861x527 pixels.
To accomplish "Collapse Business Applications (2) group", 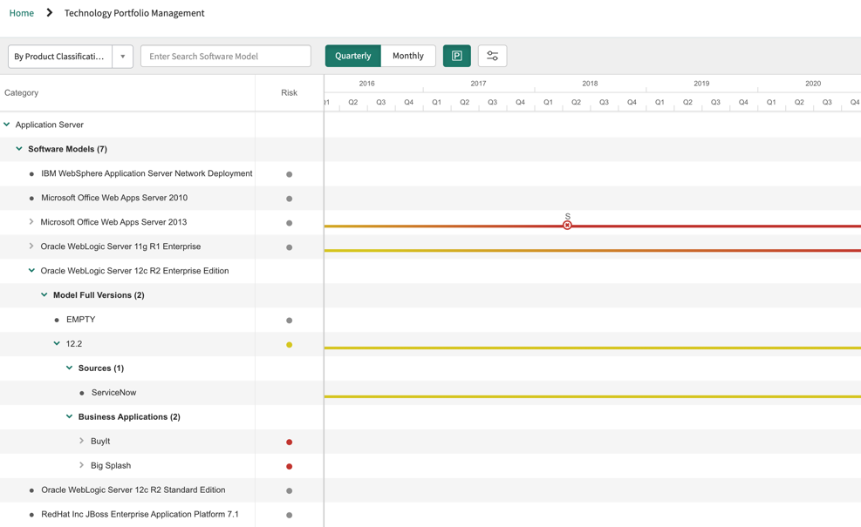I will pyautogui.click(x=69, y=416).
